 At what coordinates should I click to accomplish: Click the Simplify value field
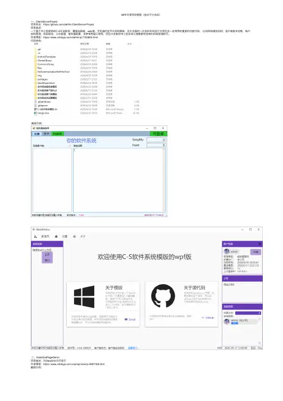156,140
